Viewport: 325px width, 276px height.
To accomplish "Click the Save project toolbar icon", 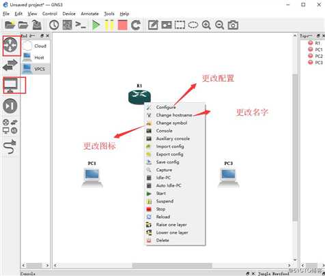I will click(x=37, y=25).
